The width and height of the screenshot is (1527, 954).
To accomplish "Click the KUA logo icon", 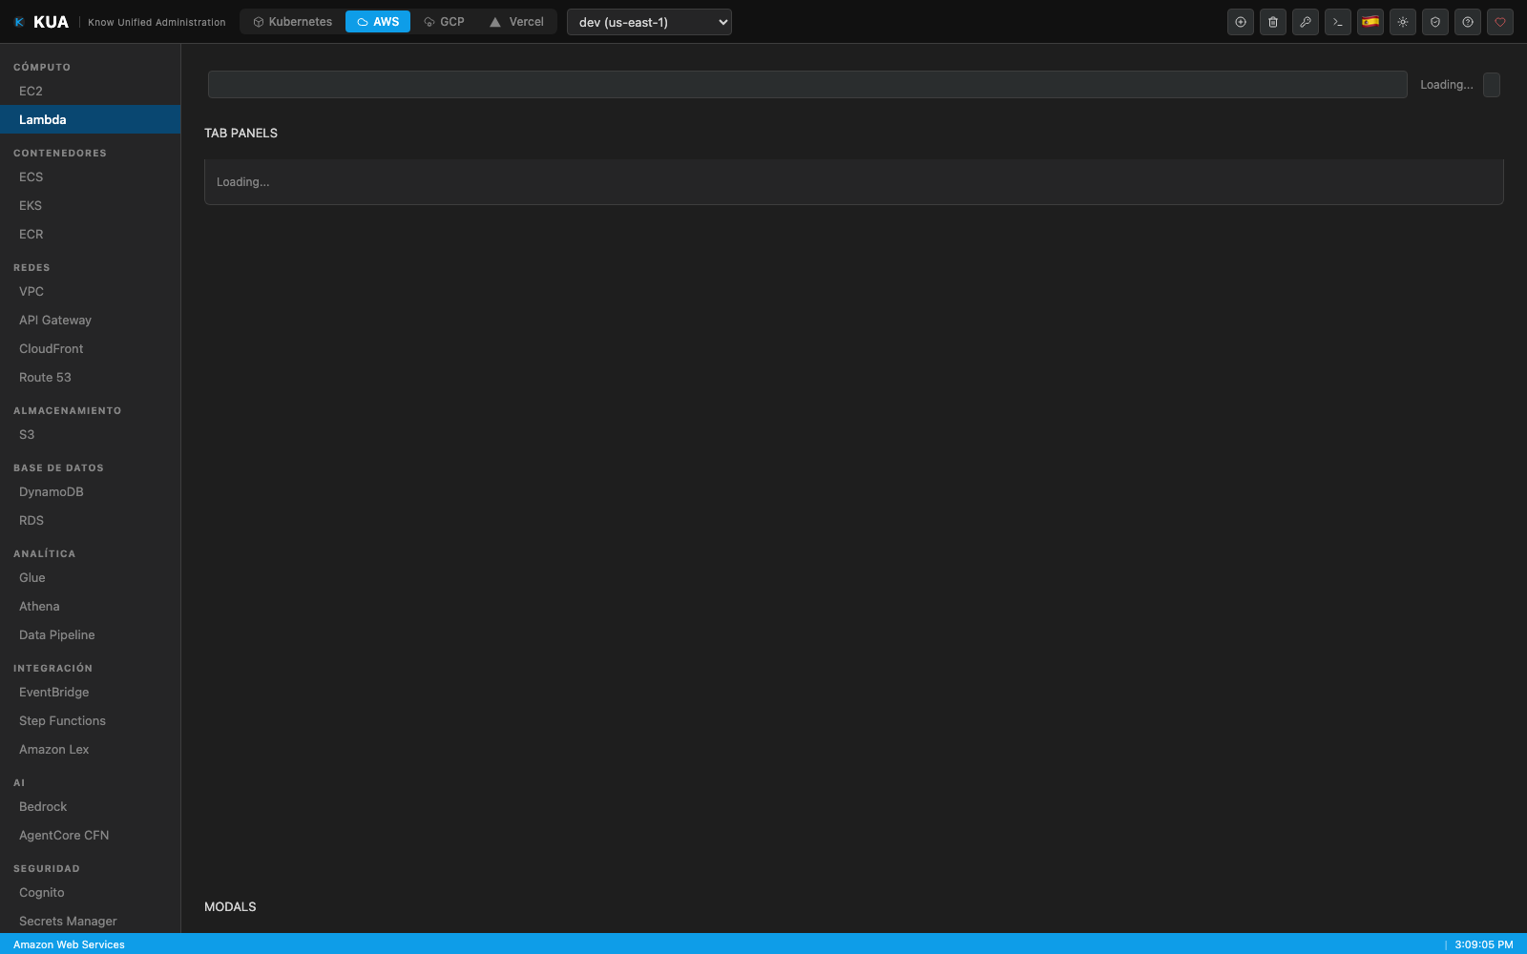I will pos(19,22).
